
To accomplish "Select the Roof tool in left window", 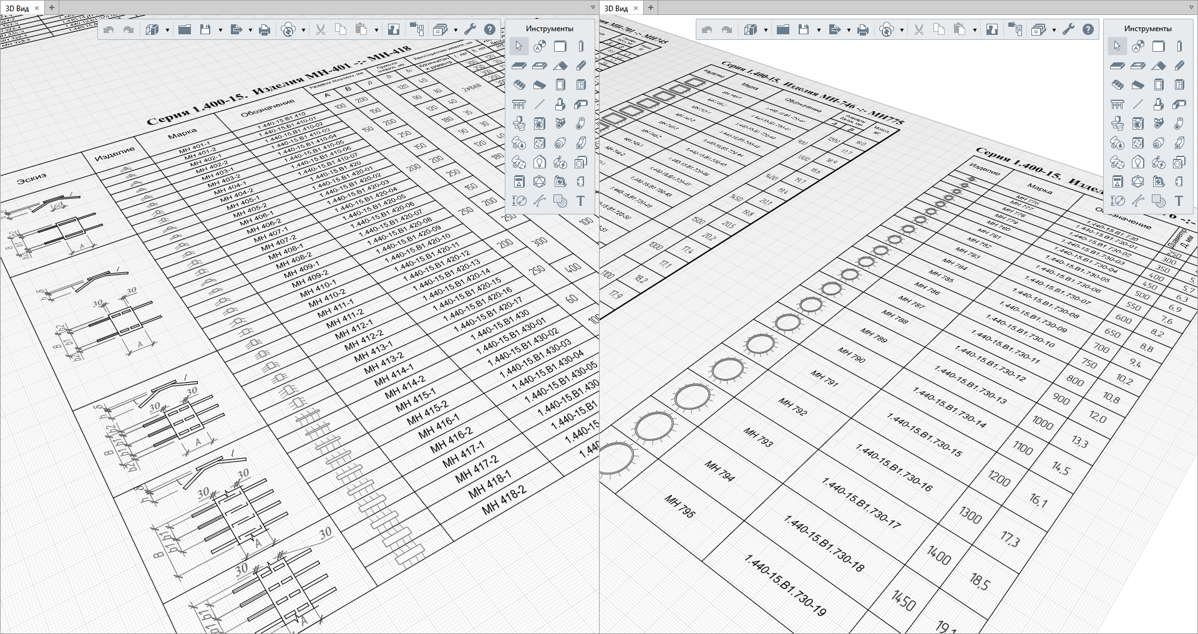I will click(x=560, y=65).
